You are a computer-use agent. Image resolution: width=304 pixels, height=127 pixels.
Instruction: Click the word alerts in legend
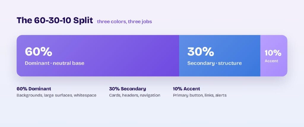(221, 95)
